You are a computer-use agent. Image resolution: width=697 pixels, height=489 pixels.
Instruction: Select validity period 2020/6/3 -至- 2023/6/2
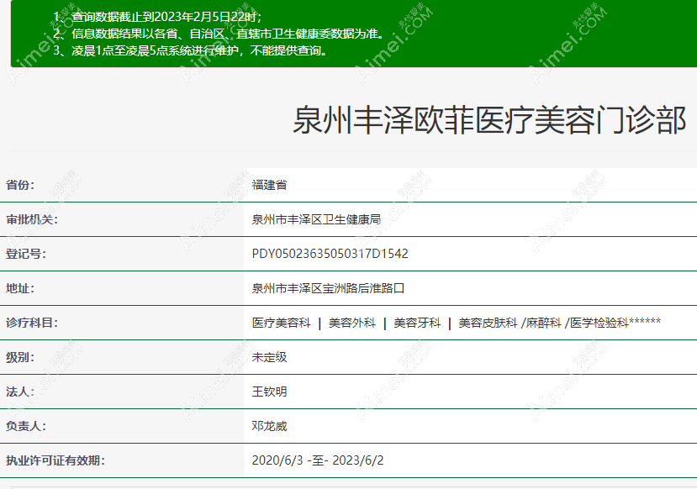[317, 460]
